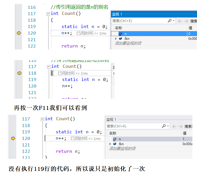Click variable icon of n in top watch
The height and width of the screenshot is (176, 197).
tap(121, 34)
